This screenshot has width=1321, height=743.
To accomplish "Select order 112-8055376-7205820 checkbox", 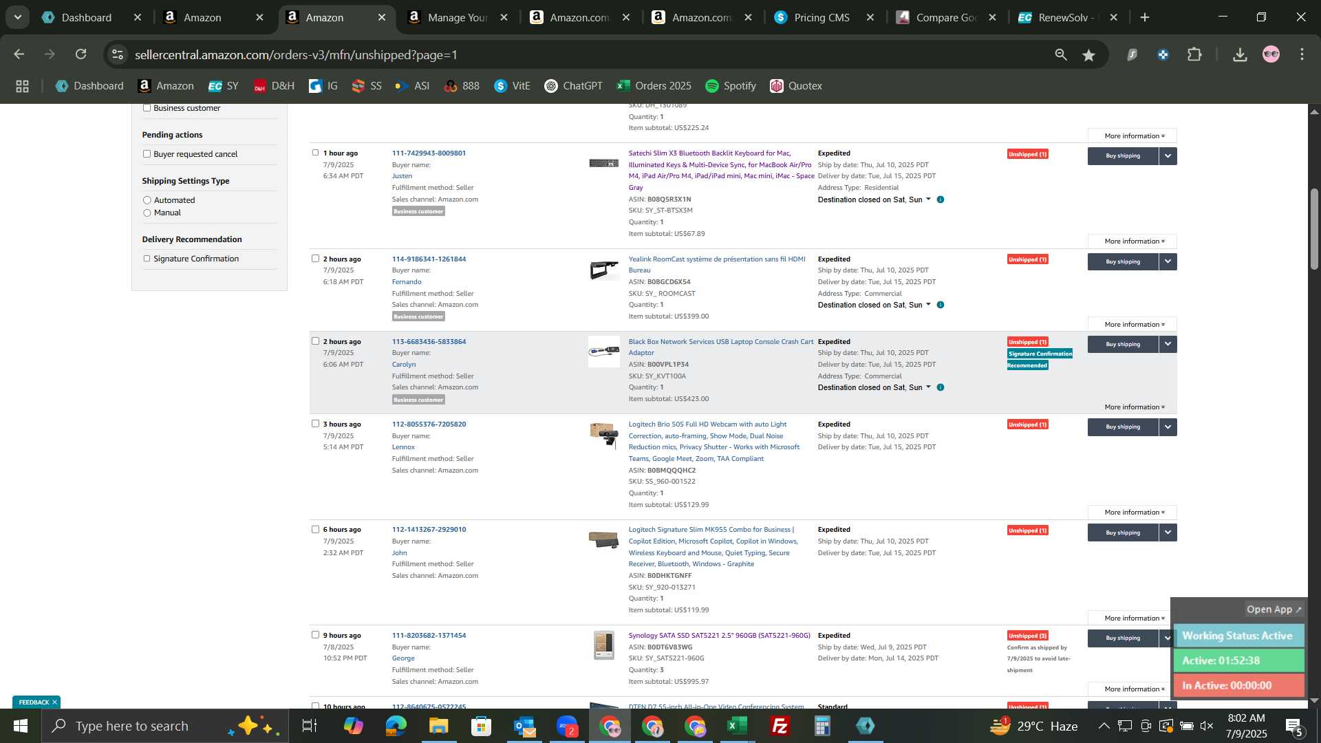I will tap(315, 423).
